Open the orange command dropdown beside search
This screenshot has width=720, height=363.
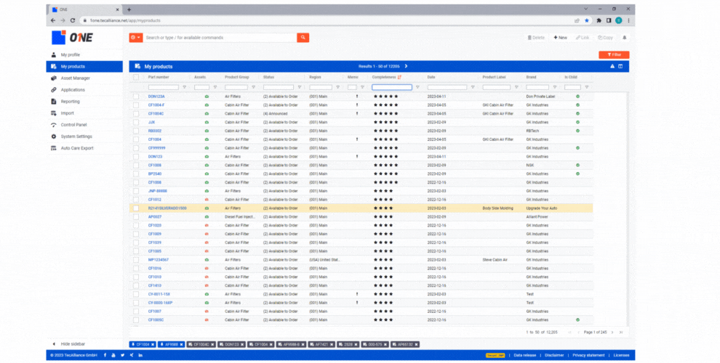pyautogui.click(x=135, y=37)
